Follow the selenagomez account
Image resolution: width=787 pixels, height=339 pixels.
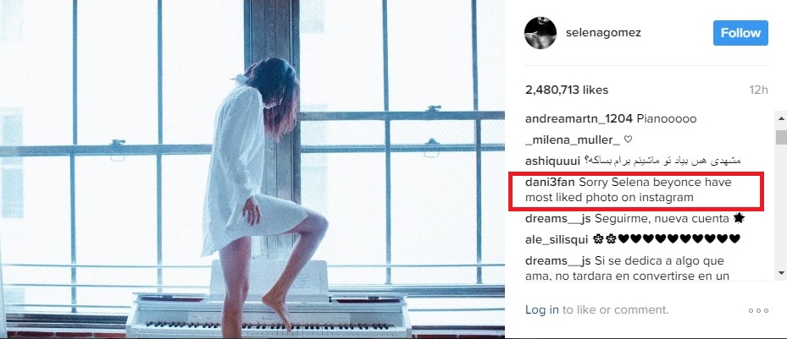[740, 33]
